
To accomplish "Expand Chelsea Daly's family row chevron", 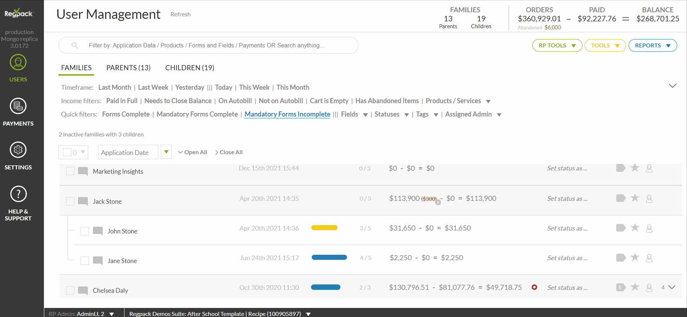I will (x=672, y=287).
